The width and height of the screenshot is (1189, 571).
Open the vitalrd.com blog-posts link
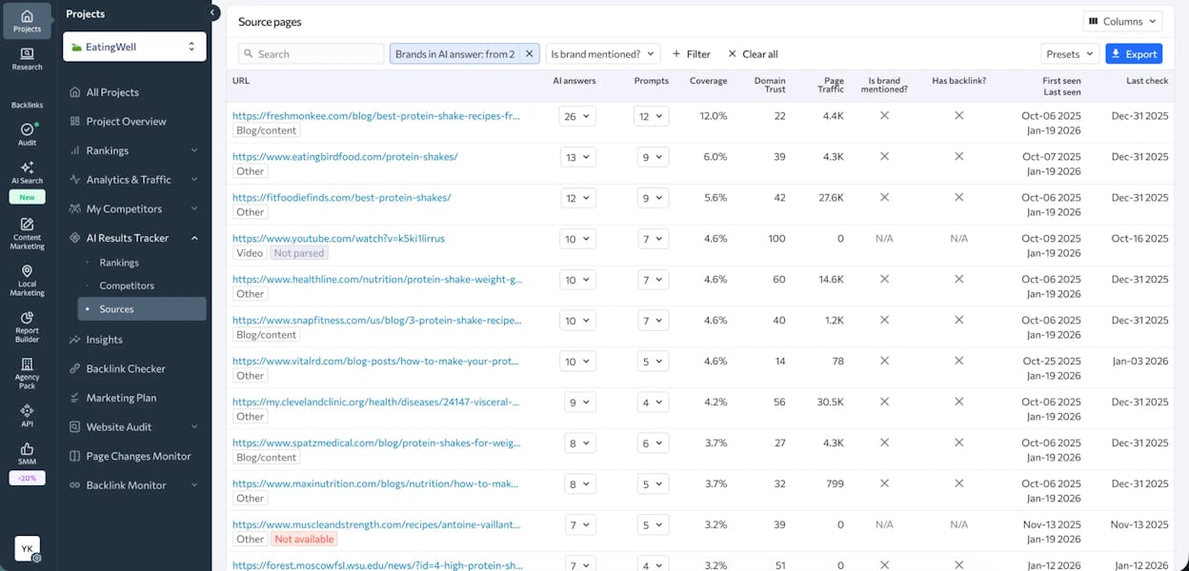(376, 362)
